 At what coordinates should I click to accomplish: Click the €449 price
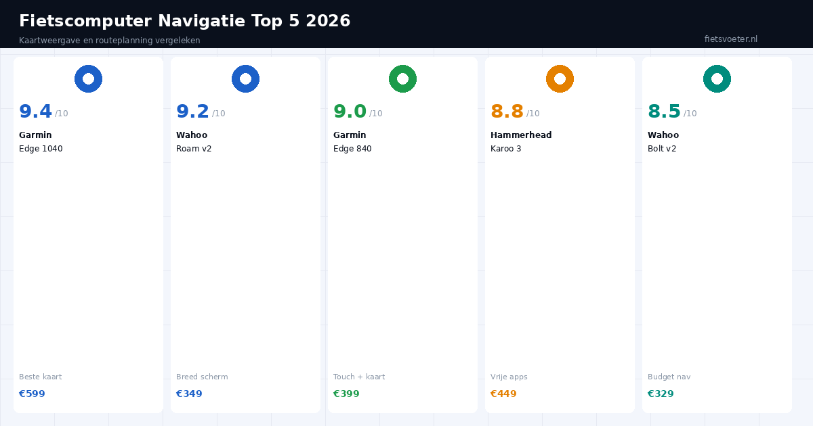point(503,394)
